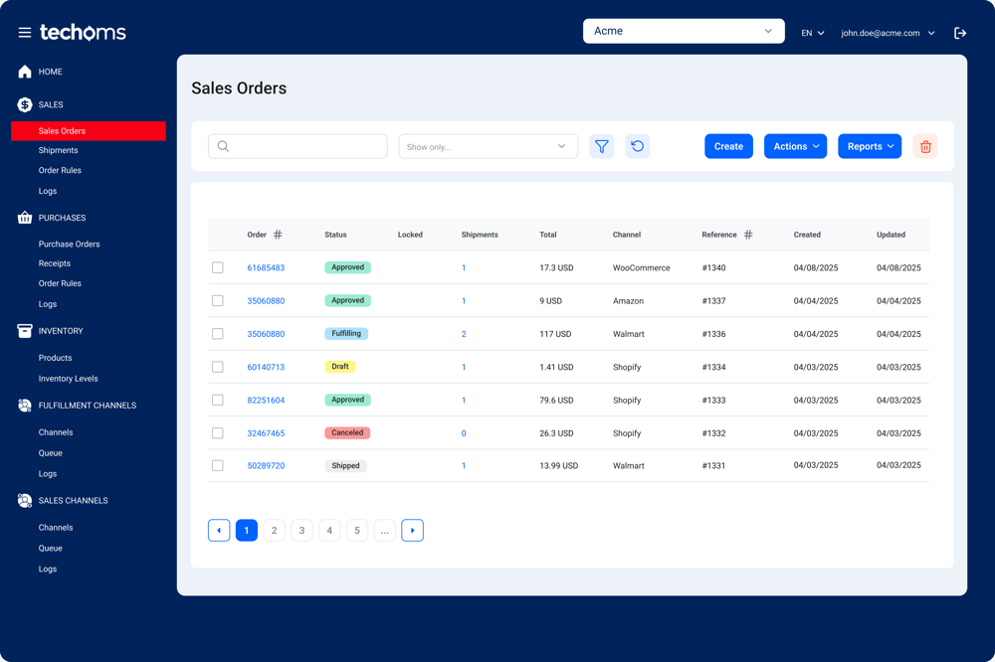Click the Inventory box icon
Screen dimensions: 995x662
(x=23, y=330)
